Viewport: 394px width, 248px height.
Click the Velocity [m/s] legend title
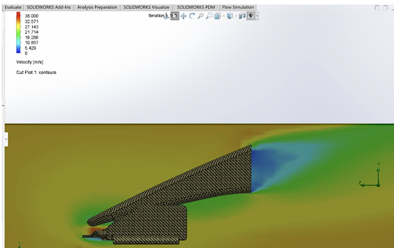point(30,62)
